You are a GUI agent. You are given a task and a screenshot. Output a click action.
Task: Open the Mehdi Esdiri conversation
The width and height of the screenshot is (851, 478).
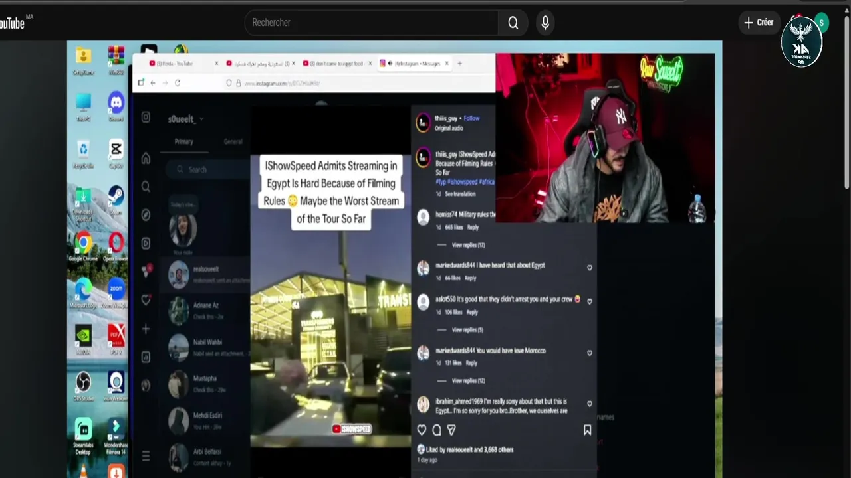(205, 420)
